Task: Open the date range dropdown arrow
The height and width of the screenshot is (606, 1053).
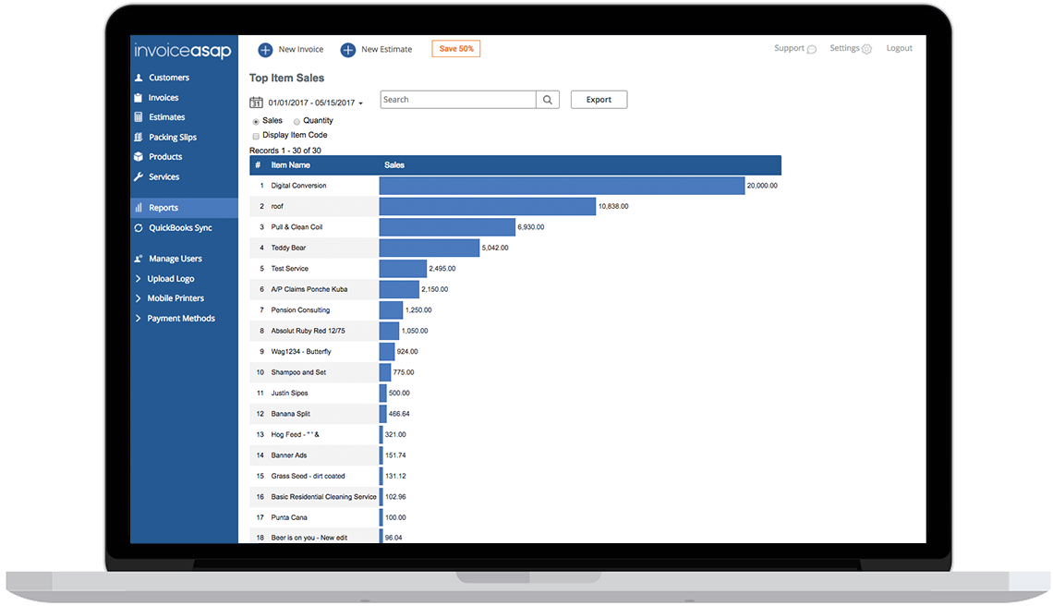Action: (x=360, y=103)
